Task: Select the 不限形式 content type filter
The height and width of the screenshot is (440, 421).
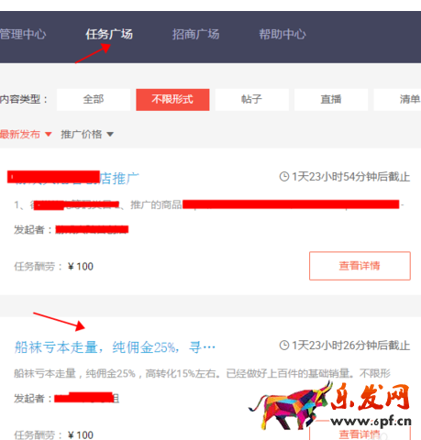Action: click(x=172, y=100)
